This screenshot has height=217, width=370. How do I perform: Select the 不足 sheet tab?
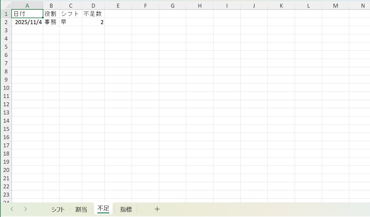103,209
